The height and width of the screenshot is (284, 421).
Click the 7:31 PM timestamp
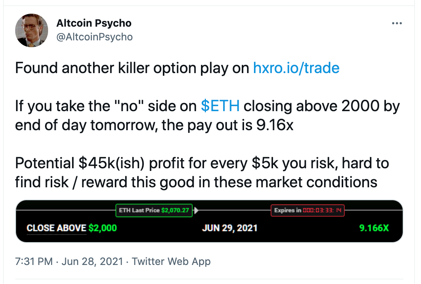pos(33,262)
